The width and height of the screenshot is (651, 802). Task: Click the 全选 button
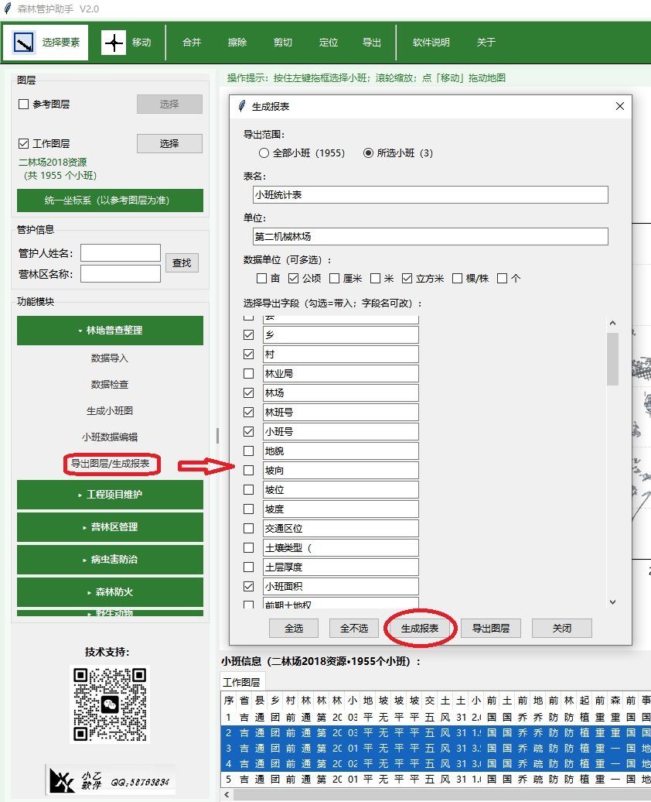[x=294, y=628]
